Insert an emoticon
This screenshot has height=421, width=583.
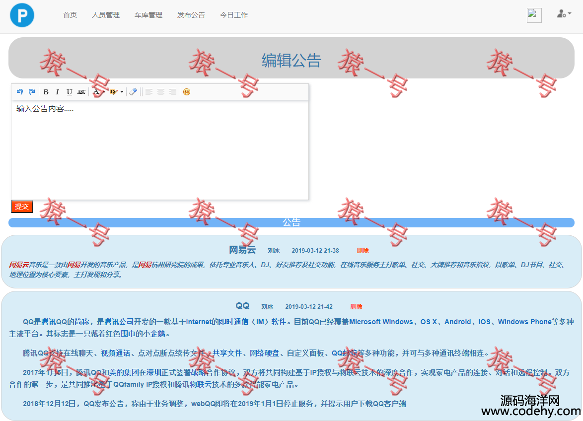[x=187, y=92]
